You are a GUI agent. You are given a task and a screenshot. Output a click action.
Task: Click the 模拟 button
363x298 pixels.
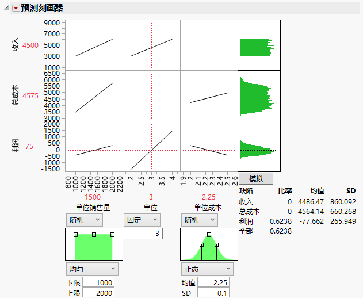256,179
